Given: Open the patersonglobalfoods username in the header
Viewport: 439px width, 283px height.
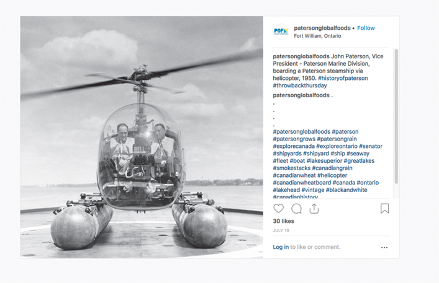Looking at the screenshot, I should pyautogui.click(x=322, y=28).
